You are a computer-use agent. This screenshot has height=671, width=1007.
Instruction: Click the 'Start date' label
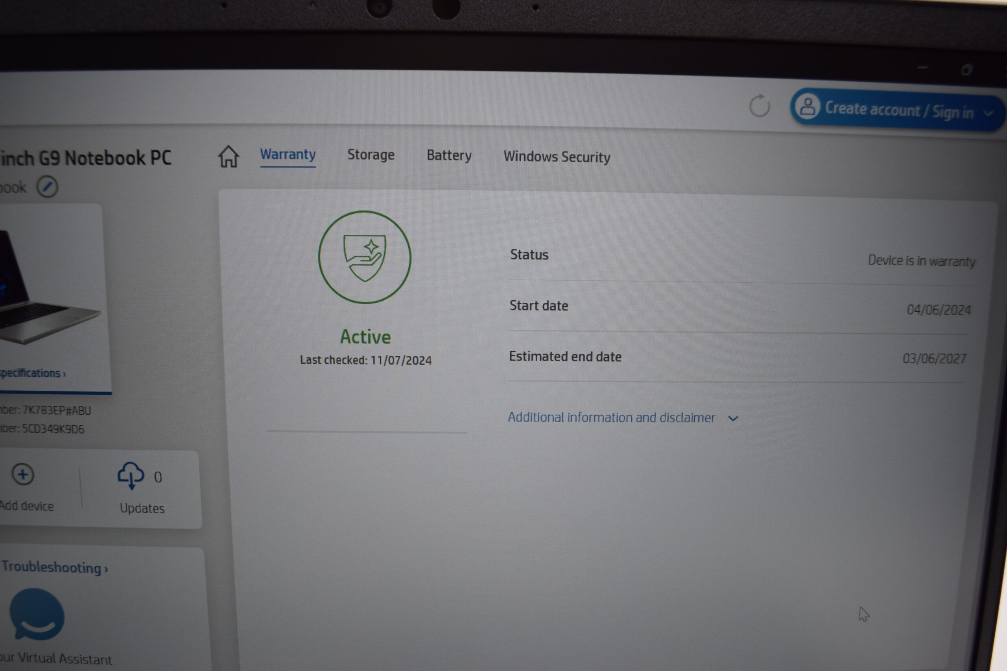(x=539, y=305)
